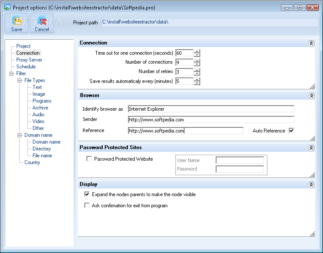Increase the connection time out value
The image size is (323, 253).
[x=197, y=51]
